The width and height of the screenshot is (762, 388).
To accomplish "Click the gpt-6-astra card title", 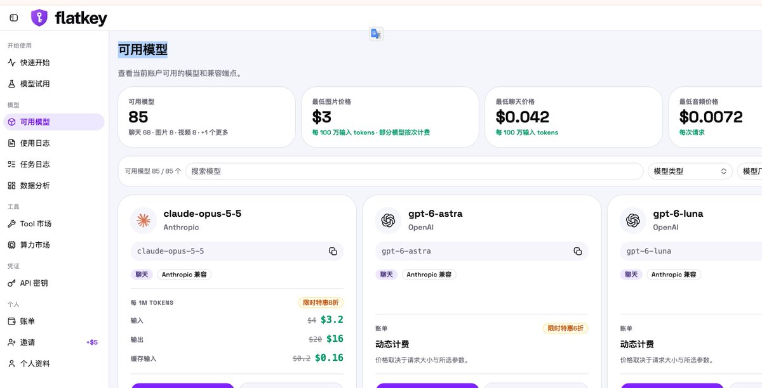I will (x=436, y=214).
